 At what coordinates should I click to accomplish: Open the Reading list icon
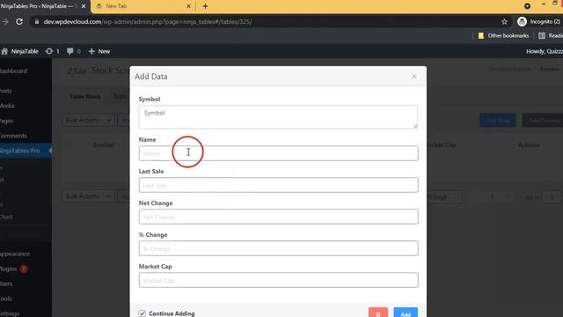(x=542, y=35)
